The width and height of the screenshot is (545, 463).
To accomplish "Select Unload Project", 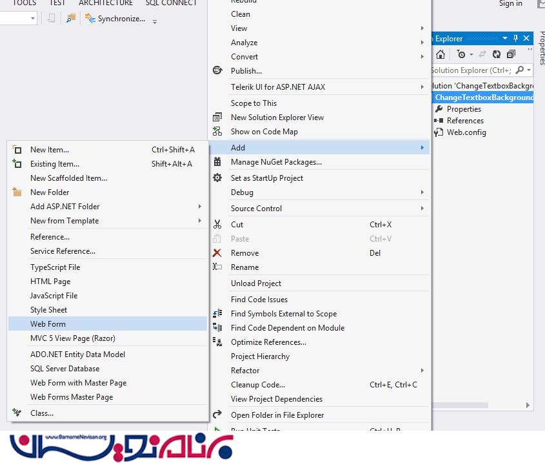I will coord(320,283).
